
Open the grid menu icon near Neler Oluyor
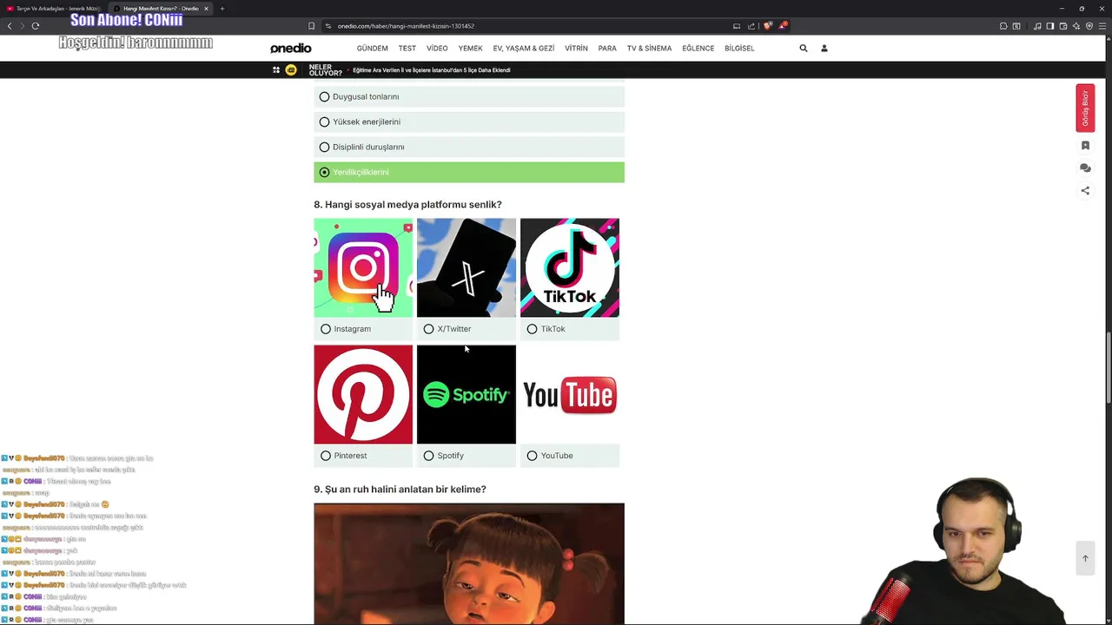tap(276, 70)
